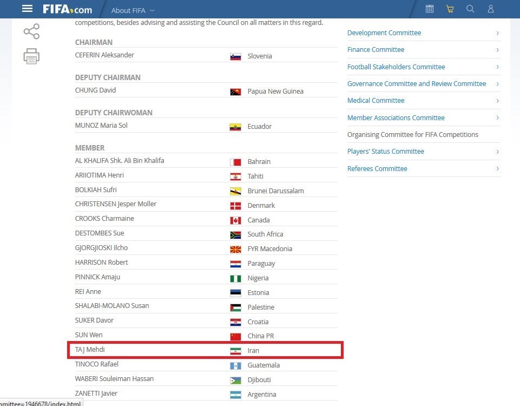This screenshot has width=520, height=406.
Task: Select Governance Committee and Review Committee
Action: coord(417,84)
